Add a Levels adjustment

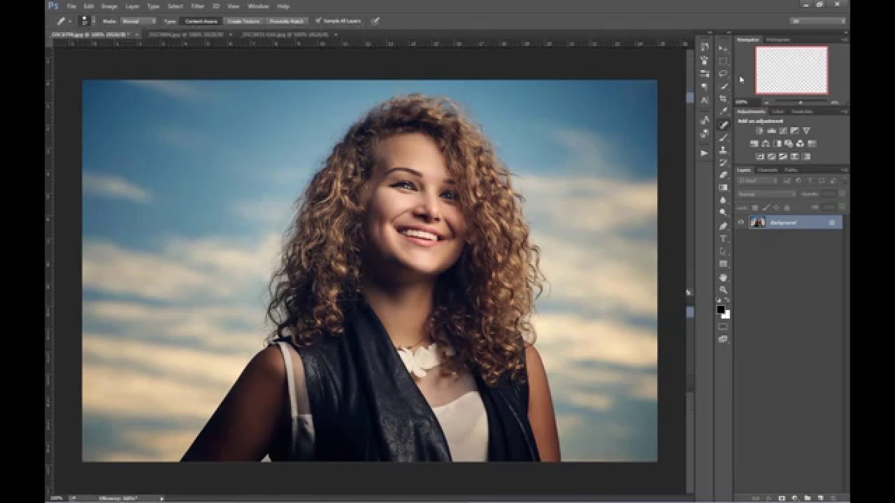point(771,131)
